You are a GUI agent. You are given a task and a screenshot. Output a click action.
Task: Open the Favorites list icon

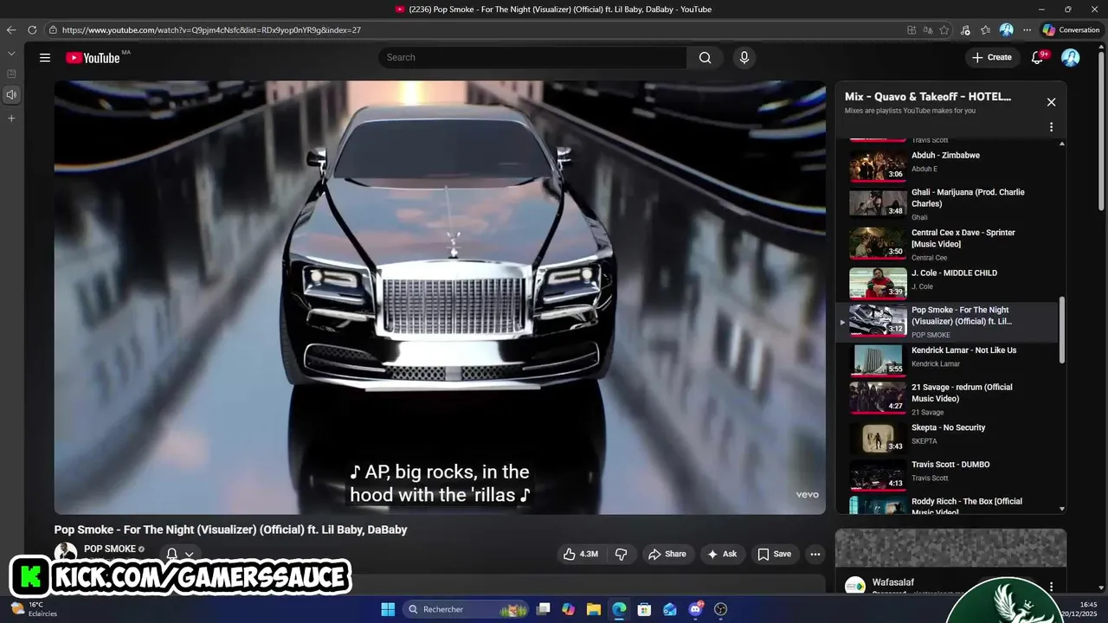pos(985,29)
